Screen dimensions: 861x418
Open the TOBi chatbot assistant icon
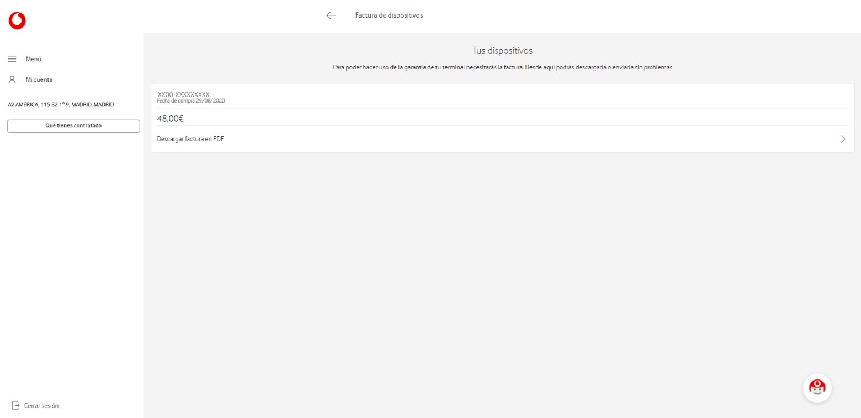[x=817, y=388]
